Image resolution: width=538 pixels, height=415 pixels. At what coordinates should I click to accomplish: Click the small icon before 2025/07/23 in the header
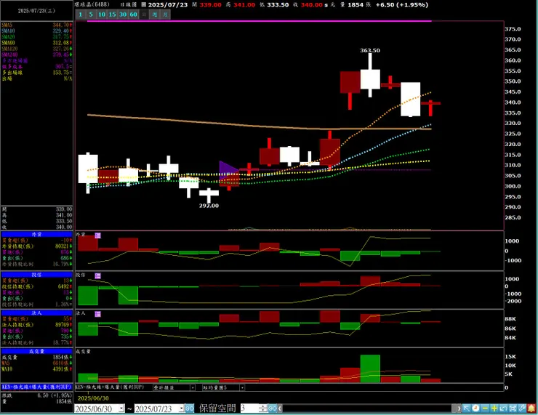[x=143, y=5]
